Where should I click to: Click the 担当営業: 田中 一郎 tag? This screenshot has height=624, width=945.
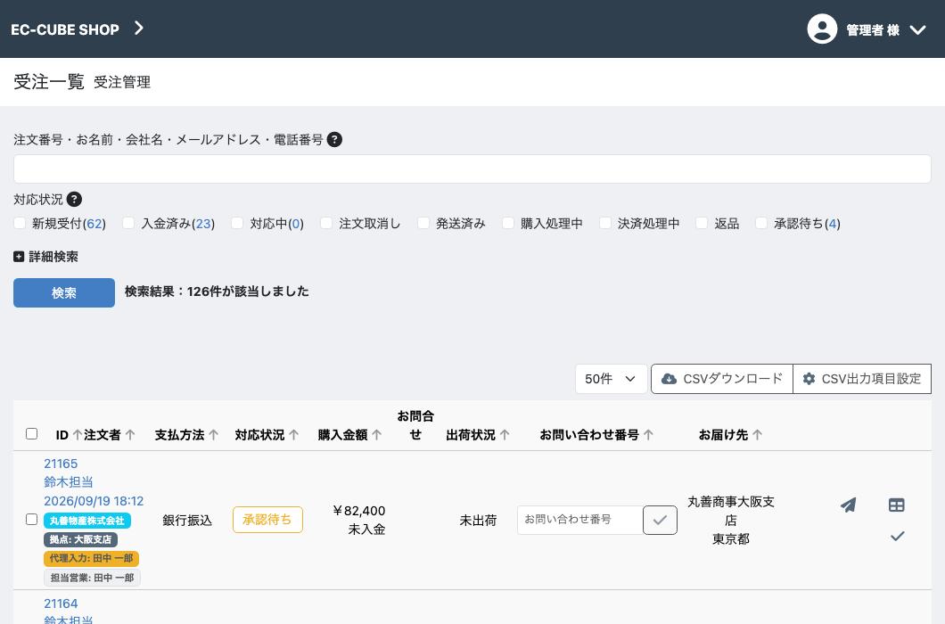92,578
